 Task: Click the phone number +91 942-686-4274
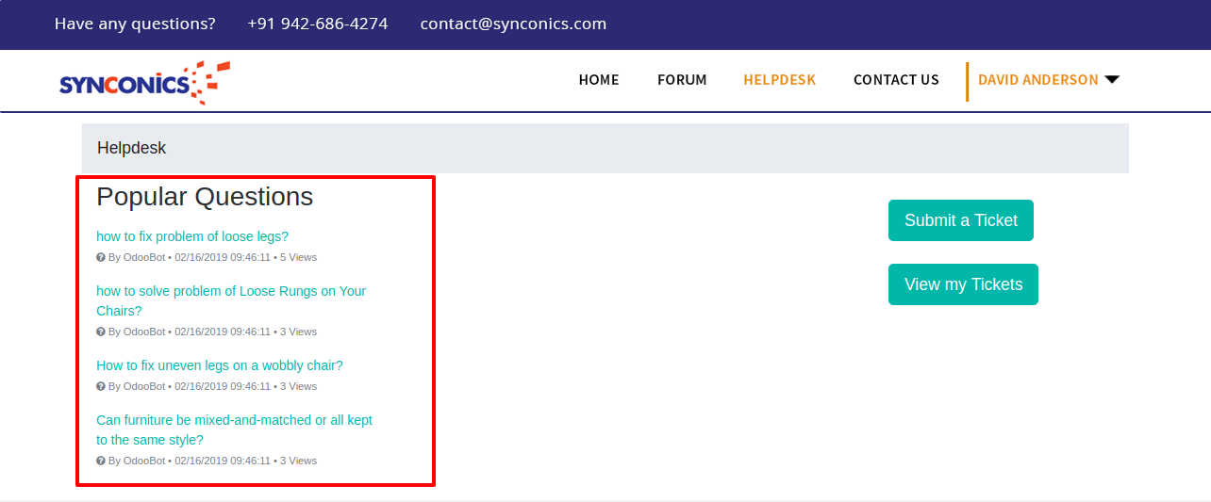[x=318, y=24]
